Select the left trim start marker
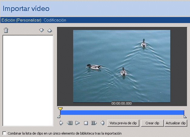 59,116
